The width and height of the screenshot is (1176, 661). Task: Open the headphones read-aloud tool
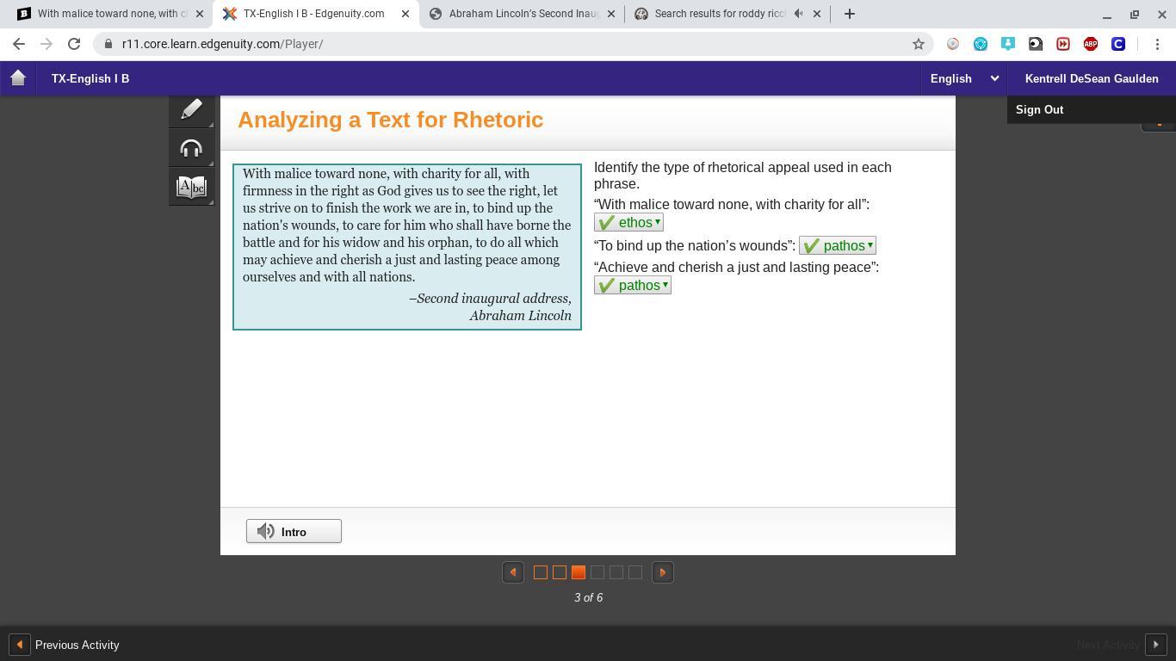click(x=191, y=148)
